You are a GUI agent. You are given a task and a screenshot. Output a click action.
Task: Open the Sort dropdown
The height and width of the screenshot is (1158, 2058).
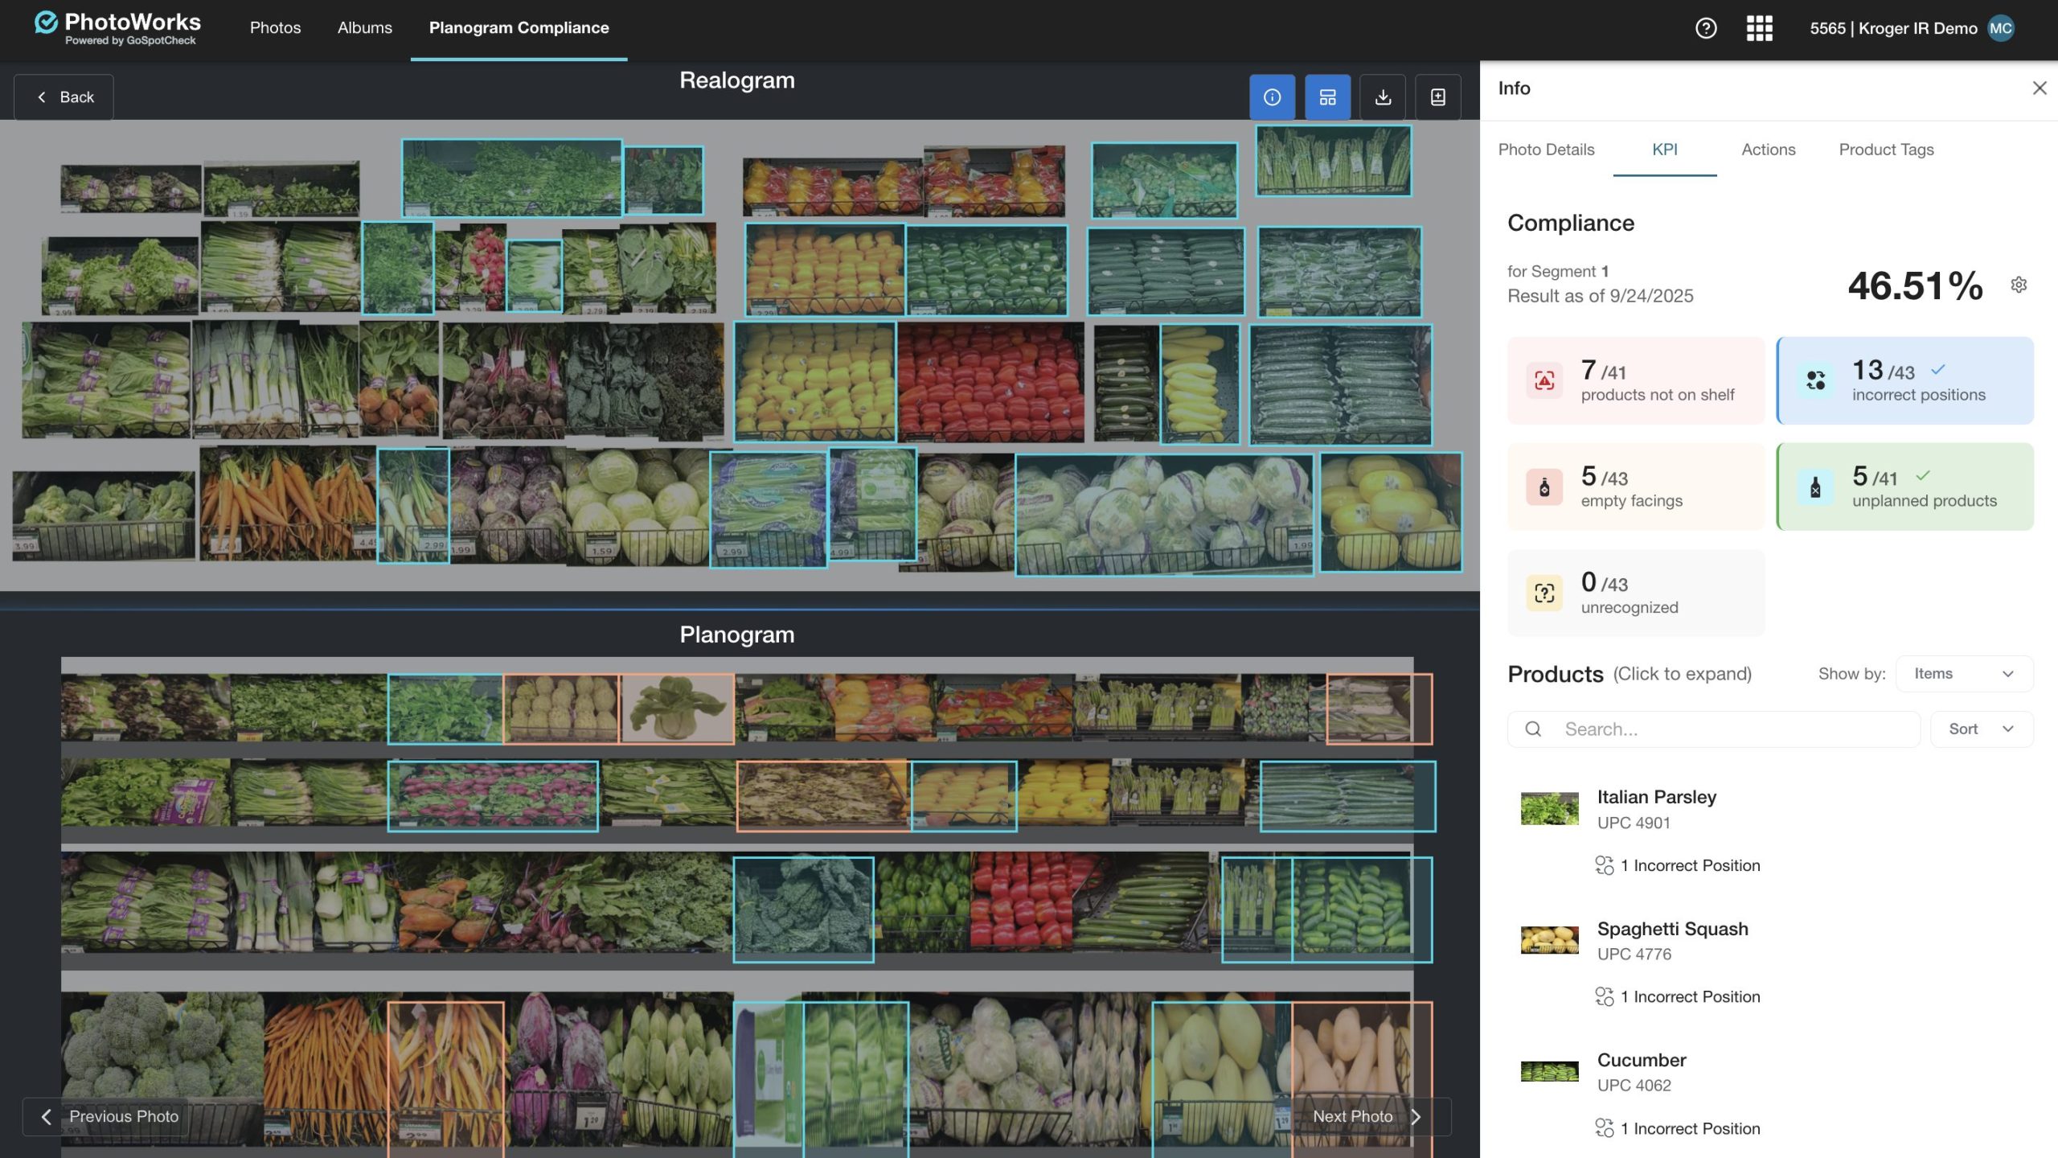point(1981,729)
